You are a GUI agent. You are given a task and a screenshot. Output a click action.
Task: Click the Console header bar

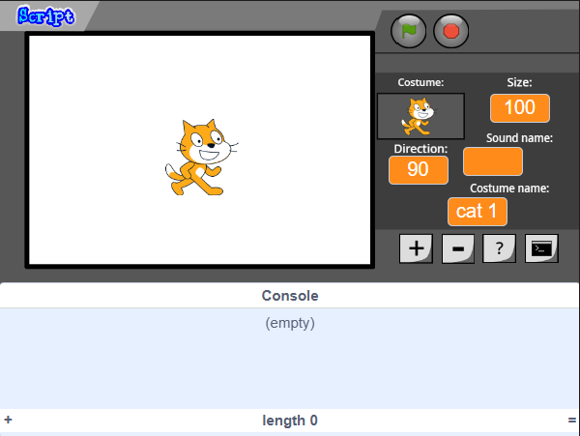[x=290, y=296]
